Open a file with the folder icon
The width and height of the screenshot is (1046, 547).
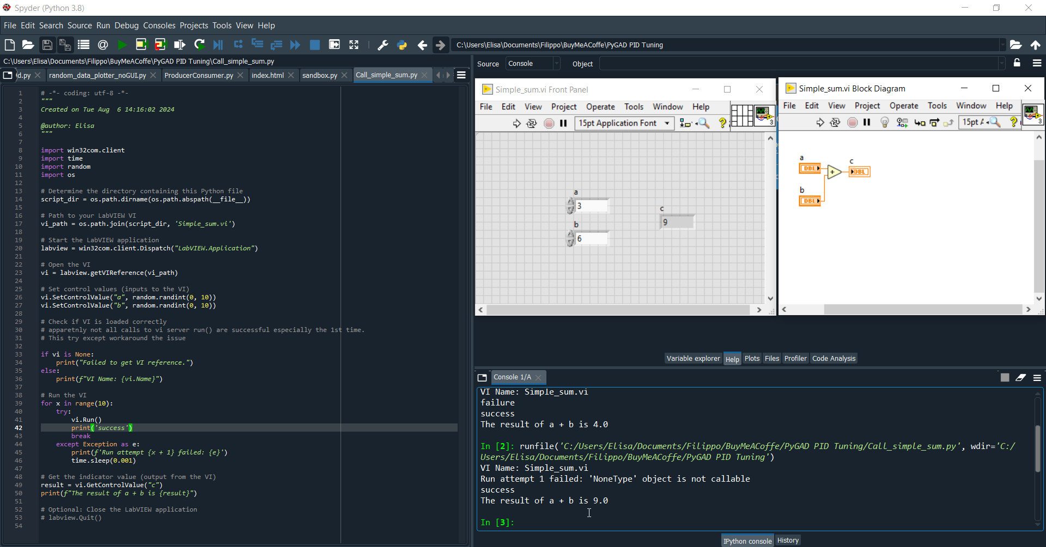tap(28, 45)
